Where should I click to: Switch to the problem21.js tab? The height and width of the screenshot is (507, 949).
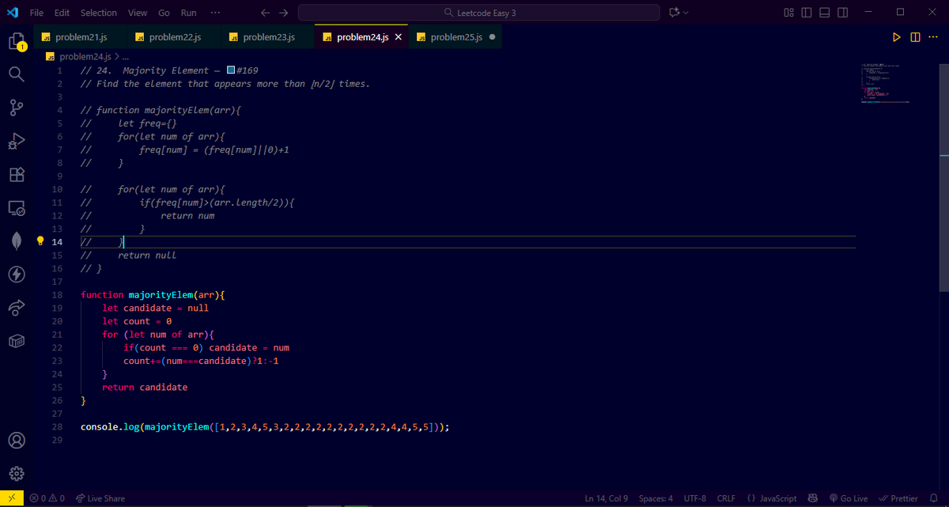[81, 37]
